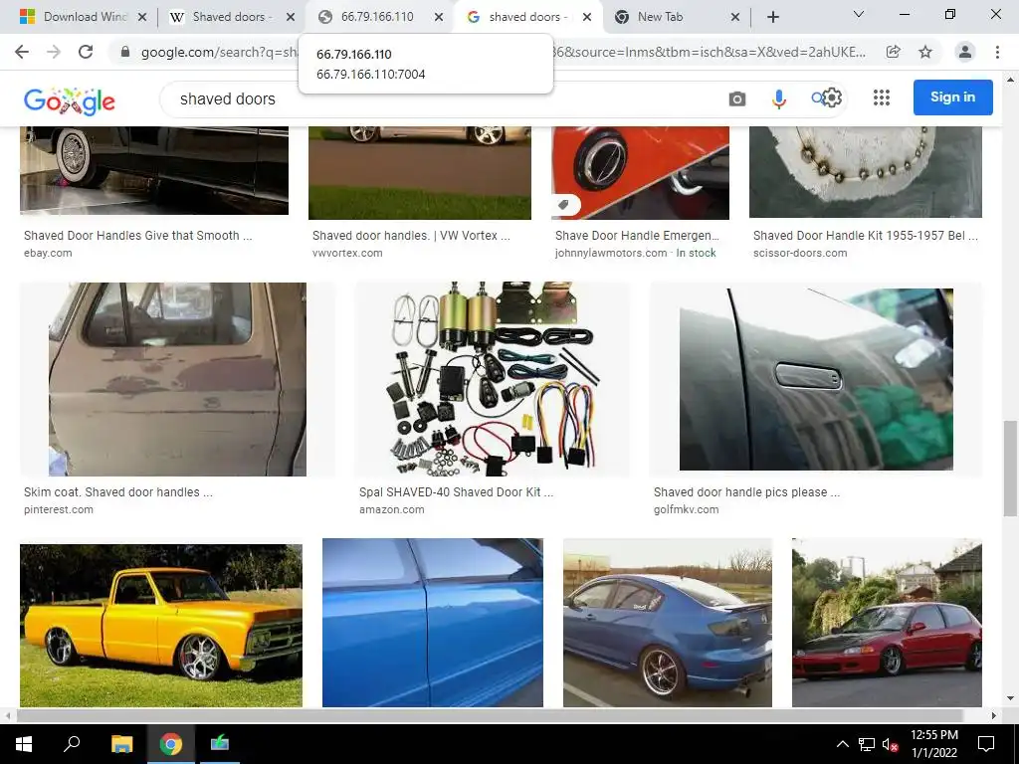This screenshot has height=764, width=1019.
Task: Open Skim coat shaved handles link
Action: 118,492
